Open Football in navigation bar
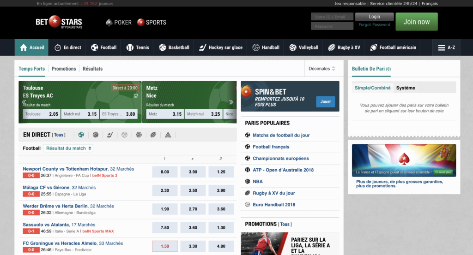 tap(103, 47)
